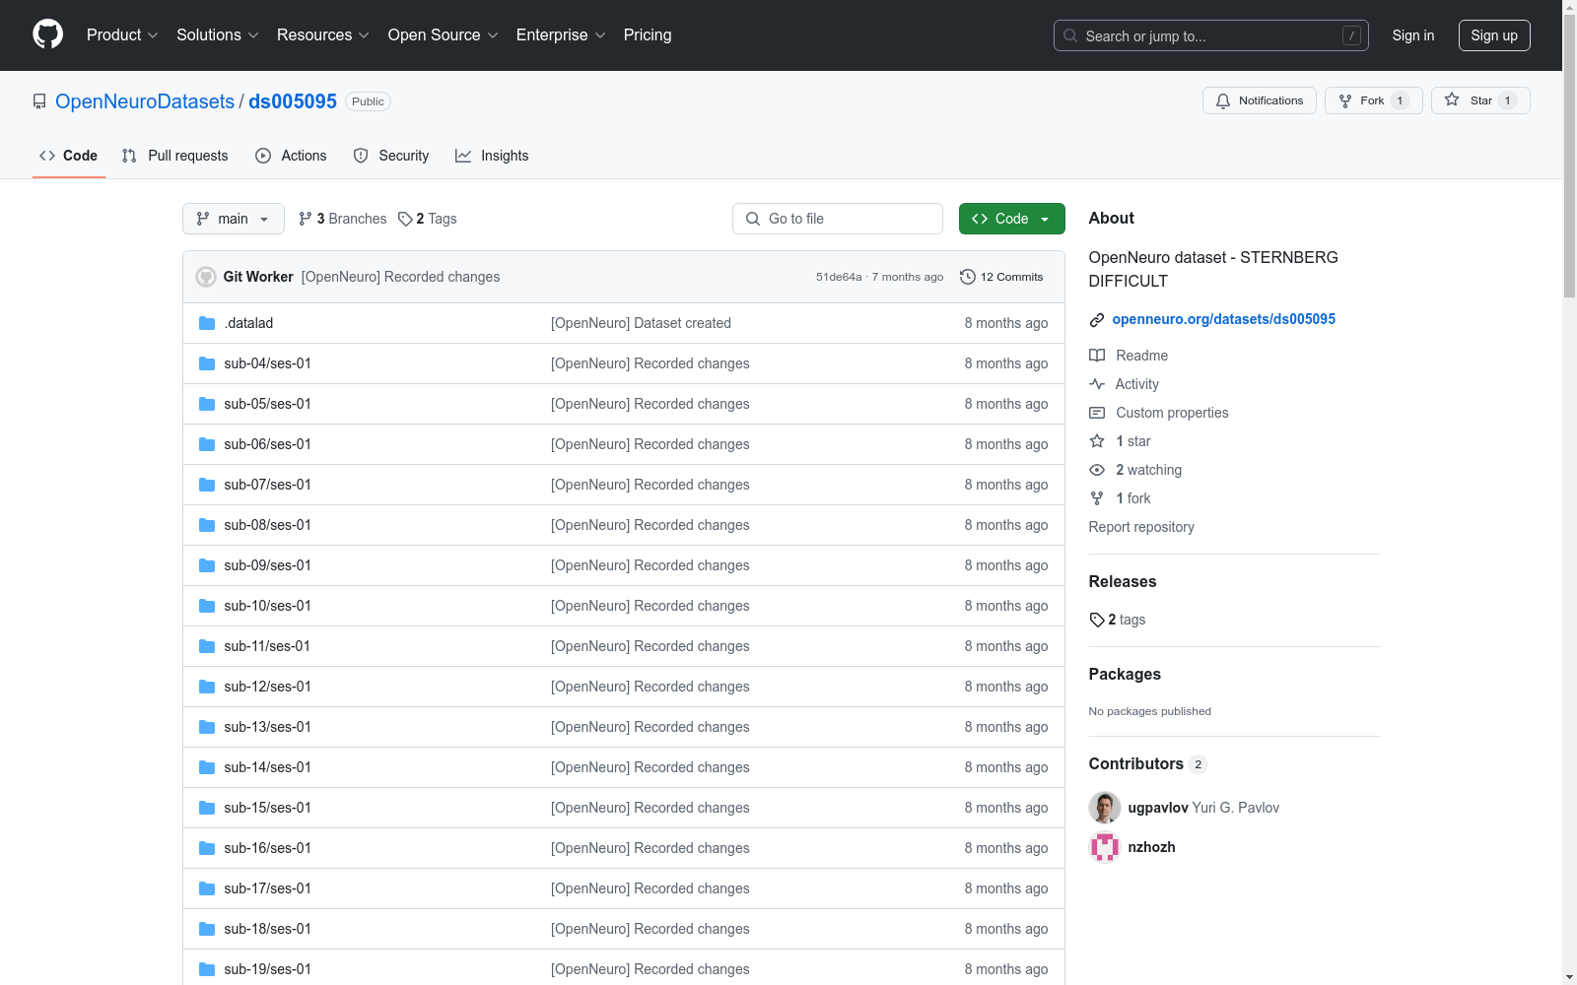Open the sub-16/ses-01 folder icon
The height and width of the screenshot is (985, 1577).
(x=207, y=848)
